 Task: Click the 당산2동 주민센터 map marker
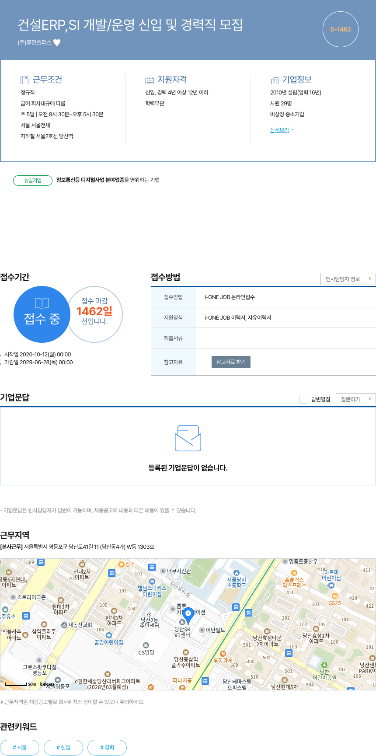(x=150, y=614)
